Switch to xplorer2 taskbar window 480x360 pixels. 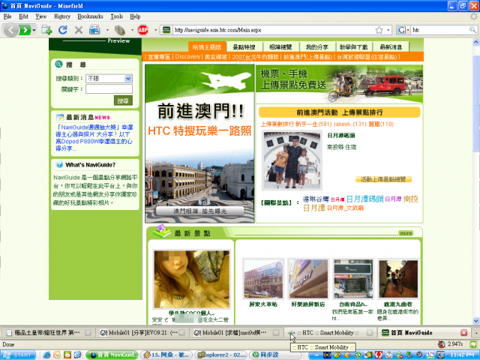221,355
